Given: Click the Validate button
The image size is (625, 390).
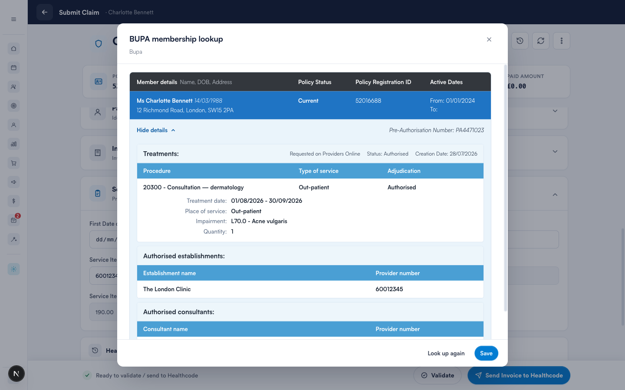Looking at the screenshot, I should pyautogui.click(x=438, y=375).
